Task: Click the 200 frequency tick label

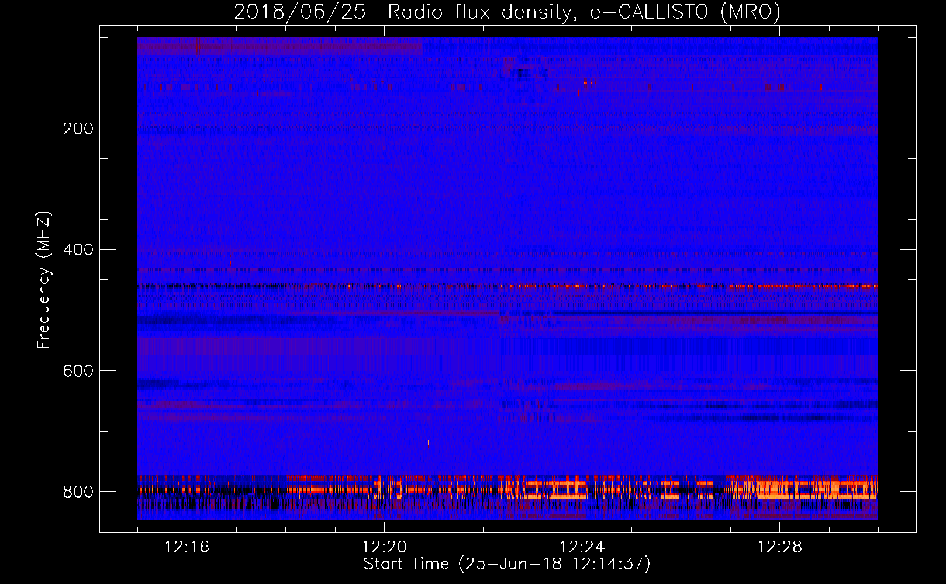Action: 78,128
